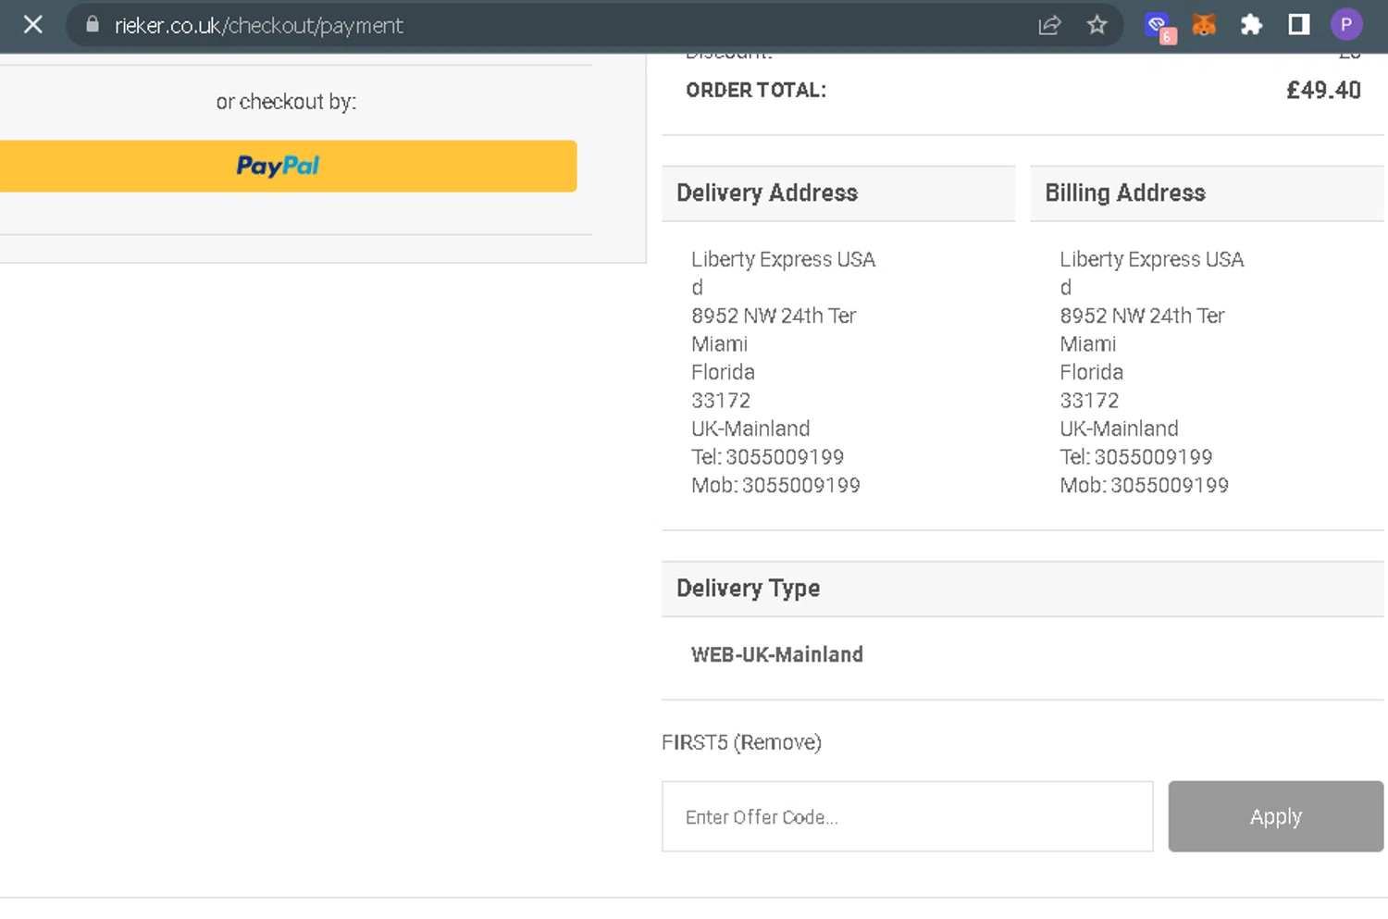Open the MetaMask fox extension
Viewport: 1388px width, 919px height.
point(1204,25)
